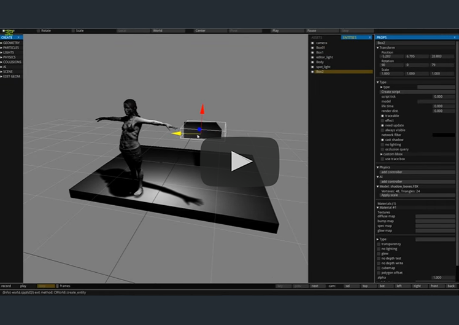
Task: Toggle the cast shadow checkbox
Action: point(382,140)
